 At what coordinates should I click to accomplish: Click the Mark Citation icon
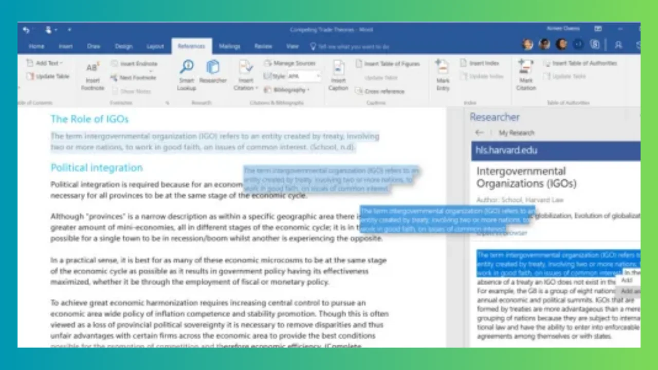(x=525, y=67)
